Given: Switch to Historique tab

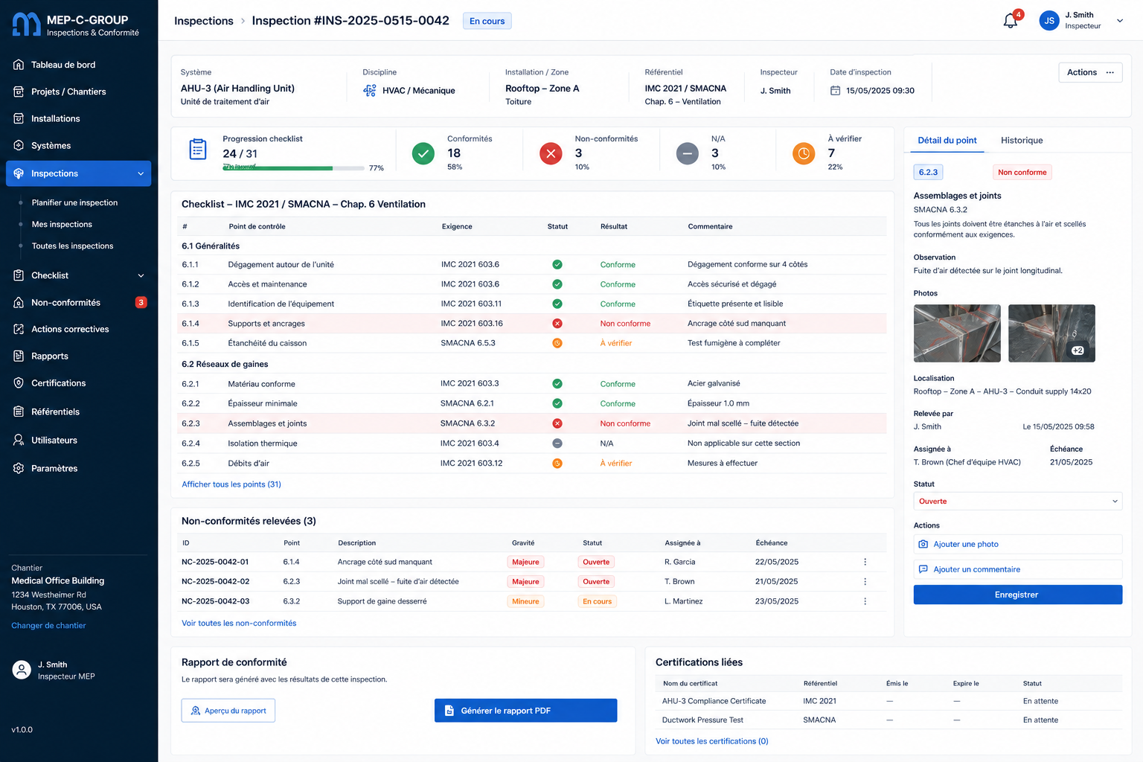Looking at the screenshot, I should coord(1022,140).
